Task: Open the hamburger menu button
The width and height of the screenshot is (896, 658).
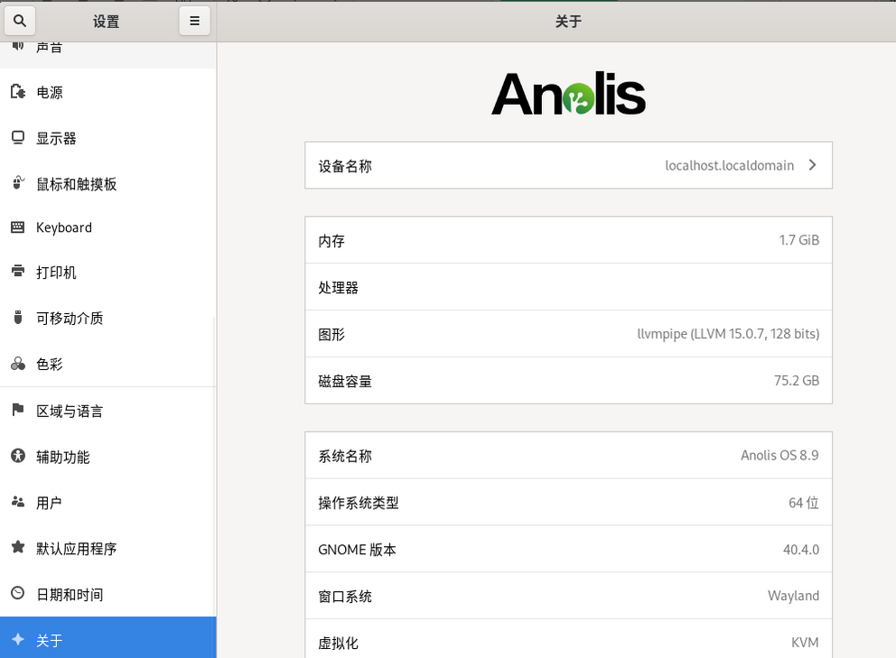Action: click(194, 21)
